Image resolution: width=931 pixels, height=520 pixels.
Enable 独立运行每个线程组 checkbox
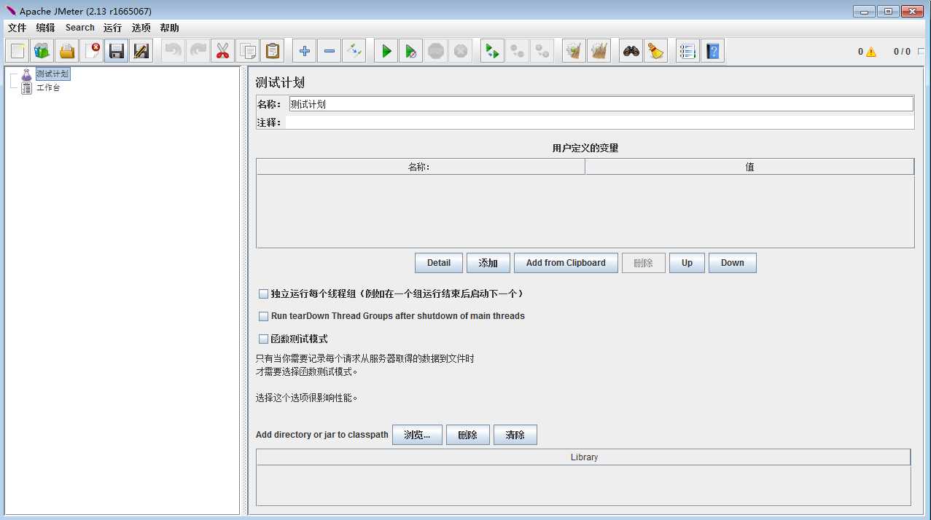[x=264, y=294]
